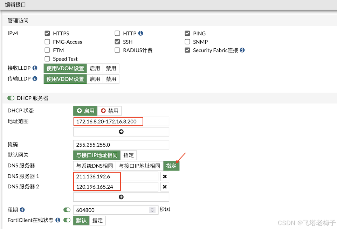The height and width of the screenshot is (229, 337).
Task: Uncheck the PING checkbox
Action: [187, 33]
